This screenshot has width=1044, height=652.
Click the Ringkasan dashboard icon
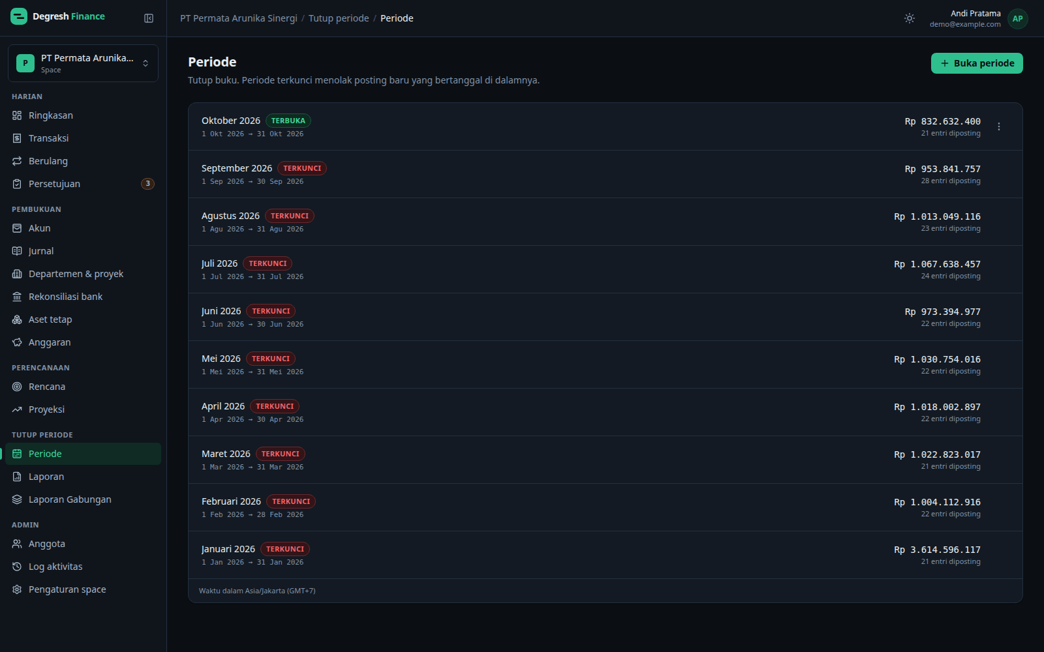(x=17, y=115)
